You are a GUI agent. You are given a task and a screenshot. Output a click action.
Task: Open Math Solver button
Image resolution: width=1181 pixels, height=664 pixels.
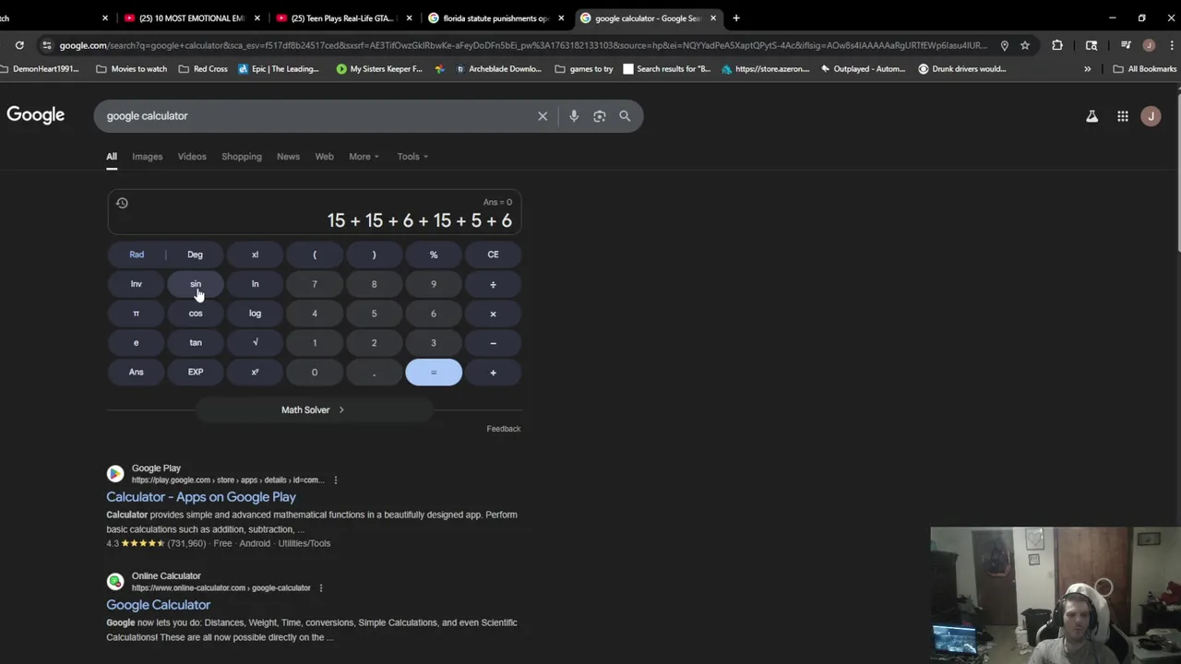pos(313,410)
